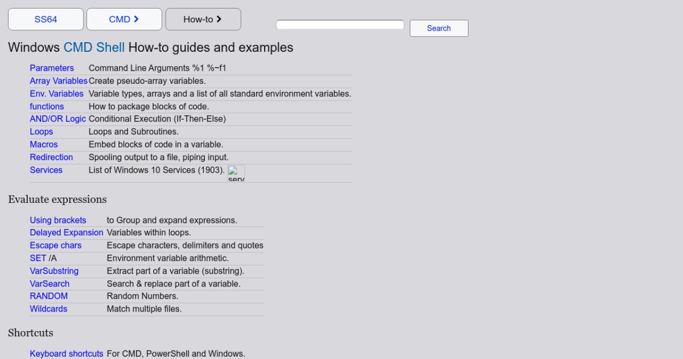Open Env. Variables link
683x359 pixels.
[x=56, y=93]
